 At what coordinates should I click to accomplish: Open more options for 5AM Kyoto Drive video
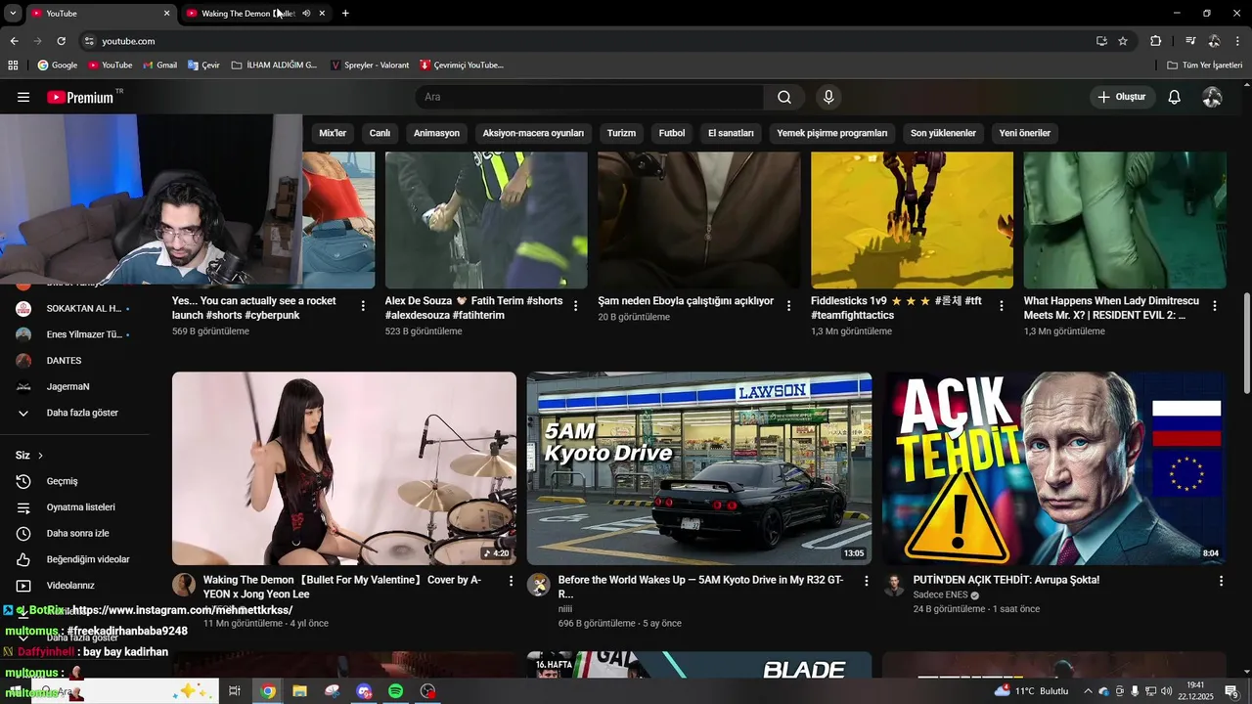865,581
